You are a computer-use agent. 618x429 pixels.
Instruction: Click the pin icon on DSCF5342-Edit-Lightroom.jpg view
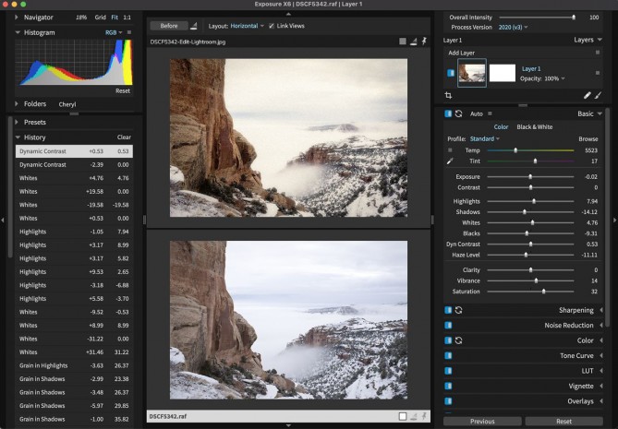pos(424,41)
